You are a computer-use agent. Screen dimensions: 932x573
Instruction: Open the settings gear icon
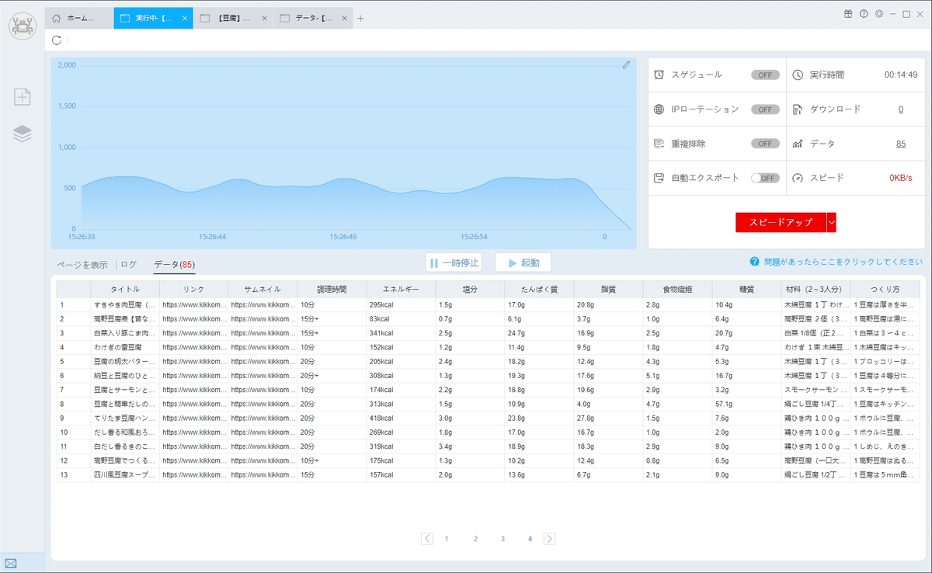click(879, 14)
